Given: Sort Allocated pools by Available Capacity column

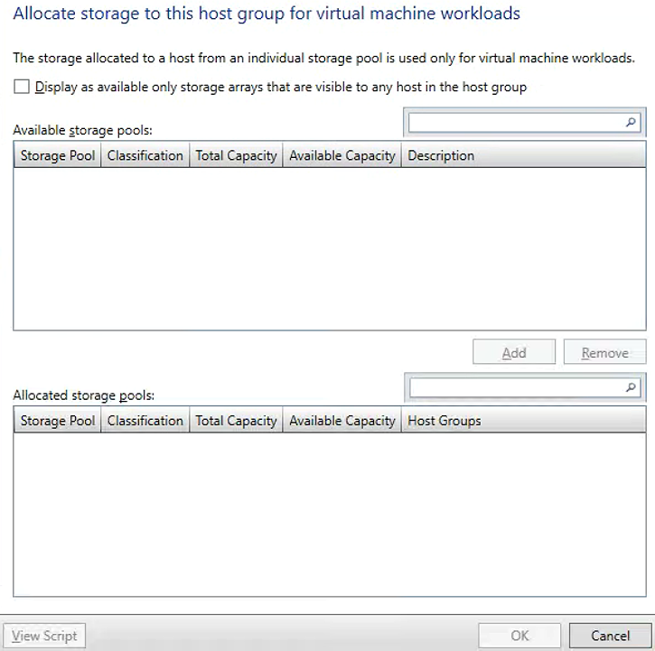Looking at the screenshot, I should coord(342,421).
